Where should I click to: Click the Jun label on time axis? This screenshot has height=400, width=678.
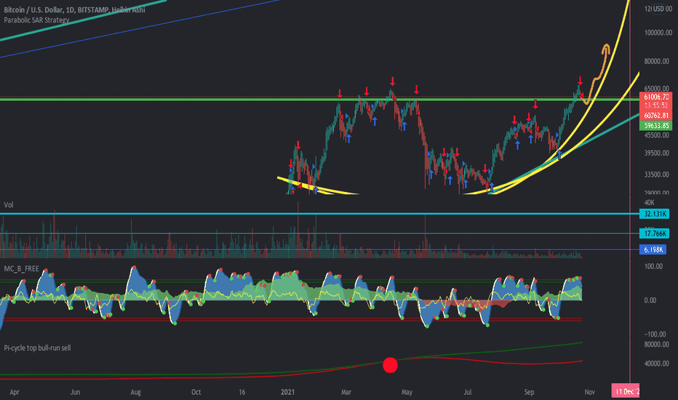75,392
